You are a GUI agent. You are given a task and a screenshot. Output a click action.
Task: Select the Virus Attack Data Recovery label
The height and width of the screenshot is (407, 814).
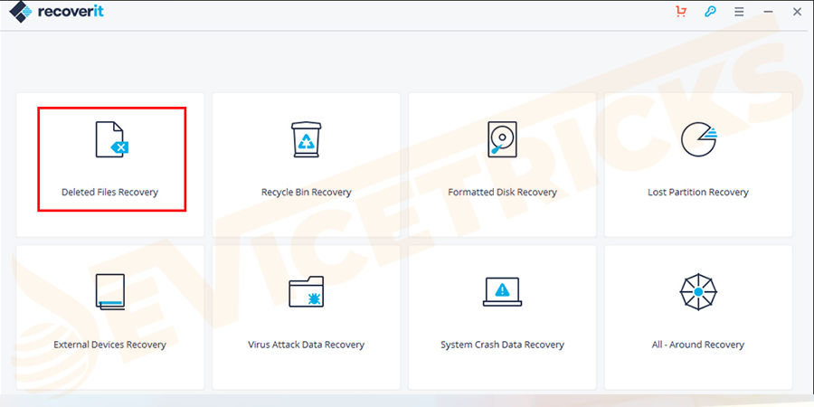pyautogui.click(x=307, y=345)
